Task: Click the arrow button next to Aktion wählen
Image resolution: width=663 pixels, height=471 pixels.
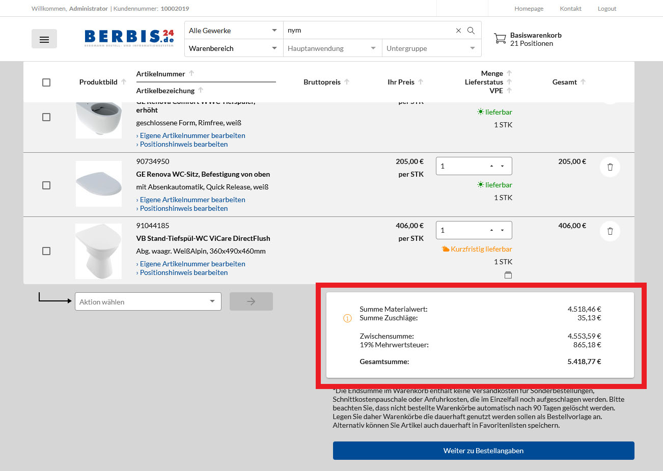Action: tap(251, 301)
